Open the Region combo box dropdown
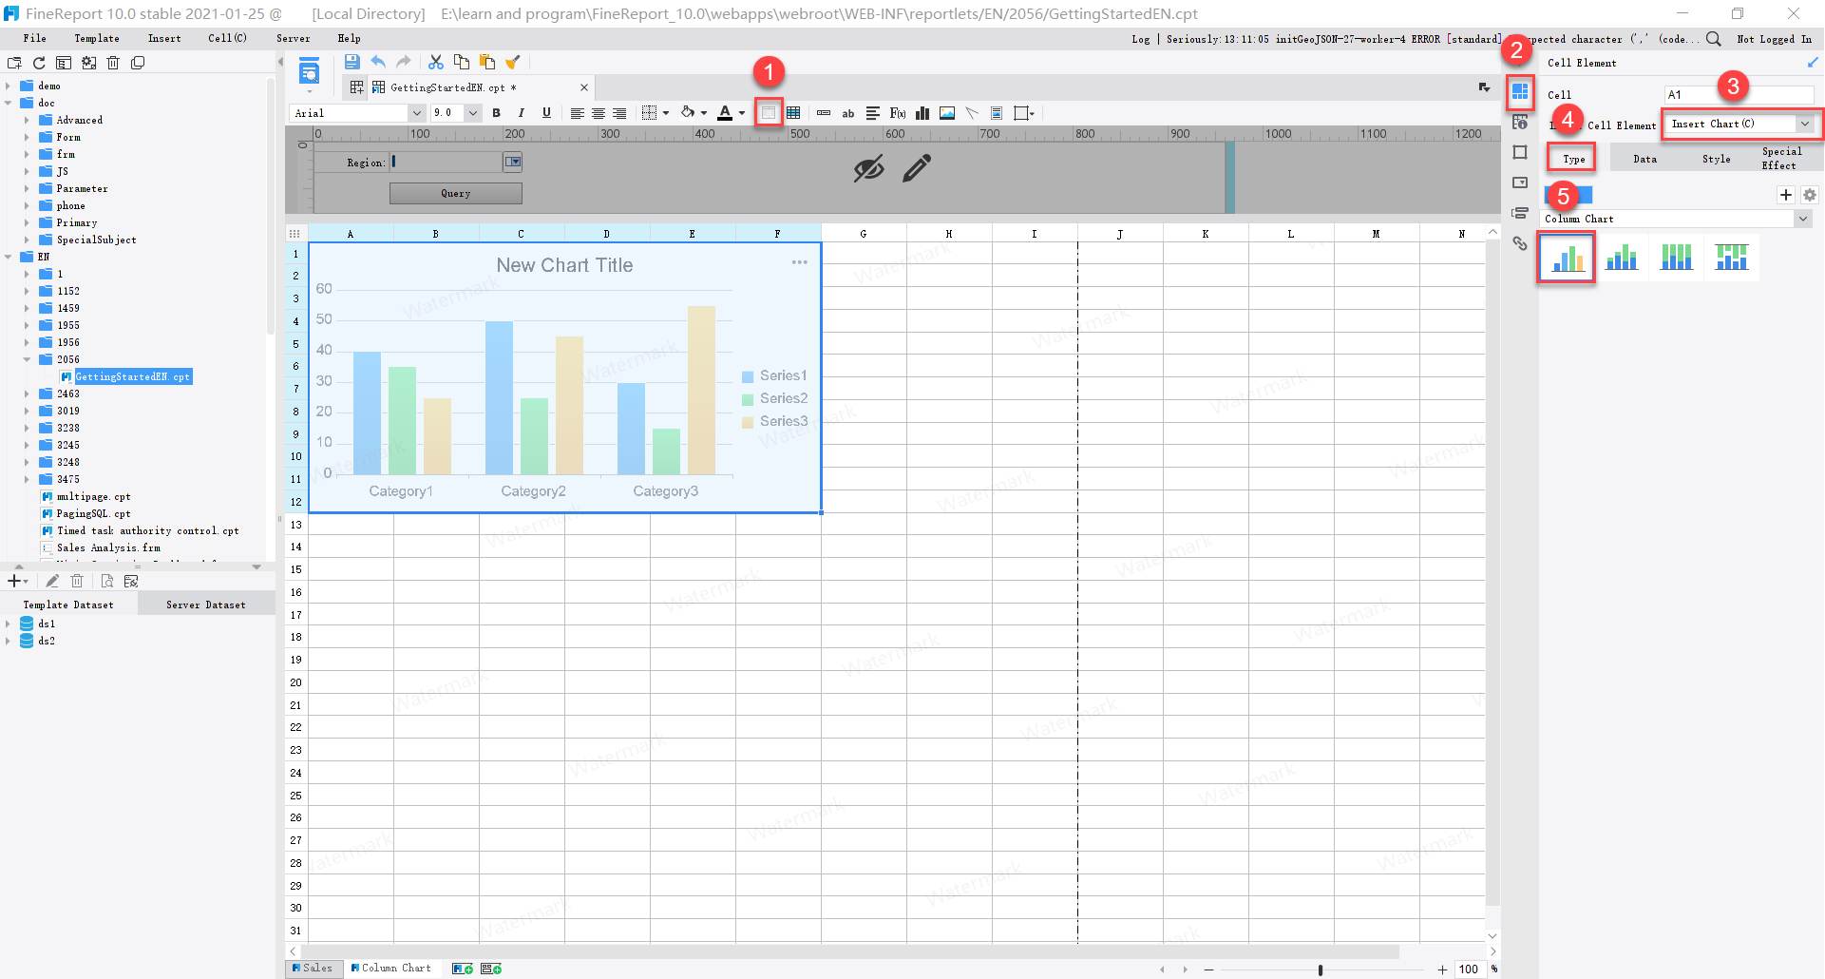Screen dimensions: 1825x979 tap(513, 162)
